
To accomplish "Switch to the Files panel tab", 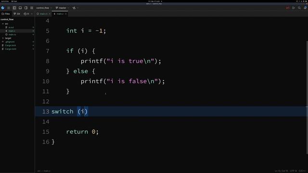I will click(x=6, y=14).
